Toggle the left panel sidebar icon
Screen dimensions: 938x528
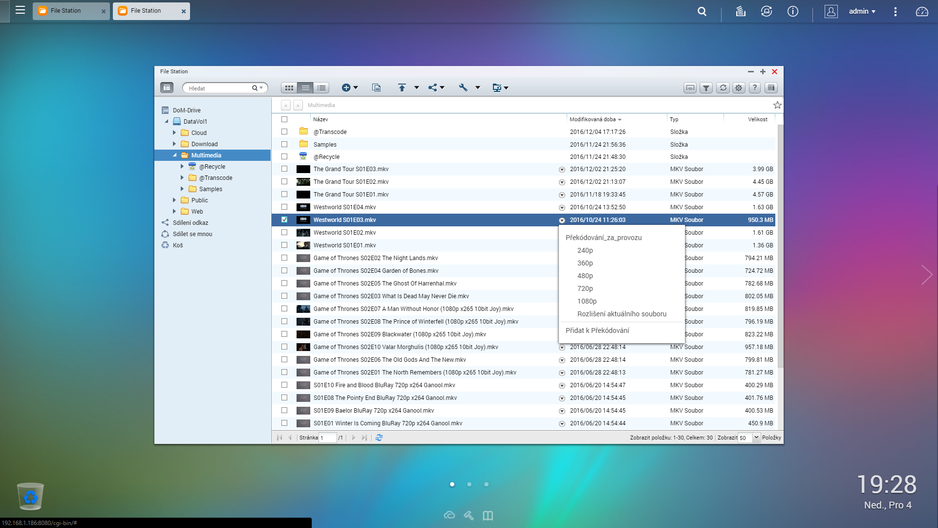click(x=167, y=88)
